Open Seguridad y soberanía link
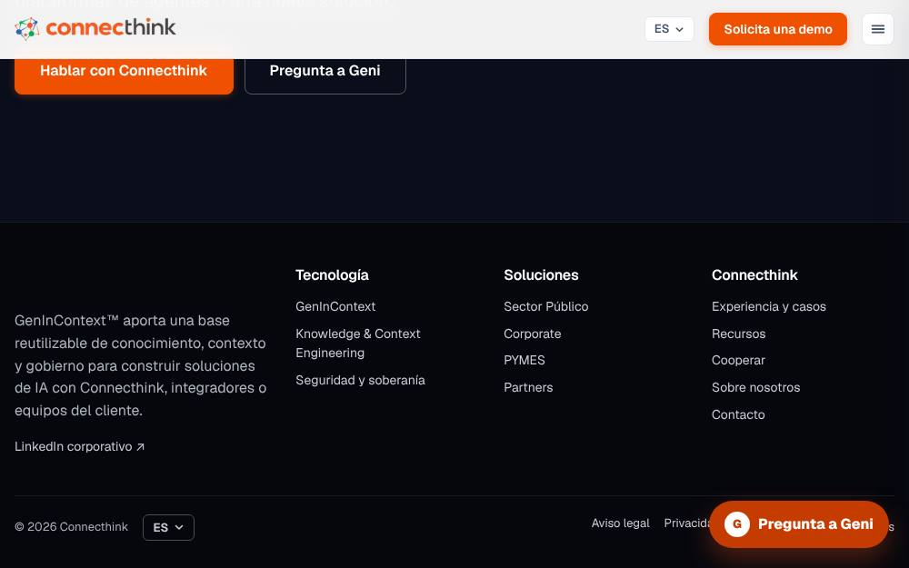This screenshot has width=909, height=568. tap(361, 380)
